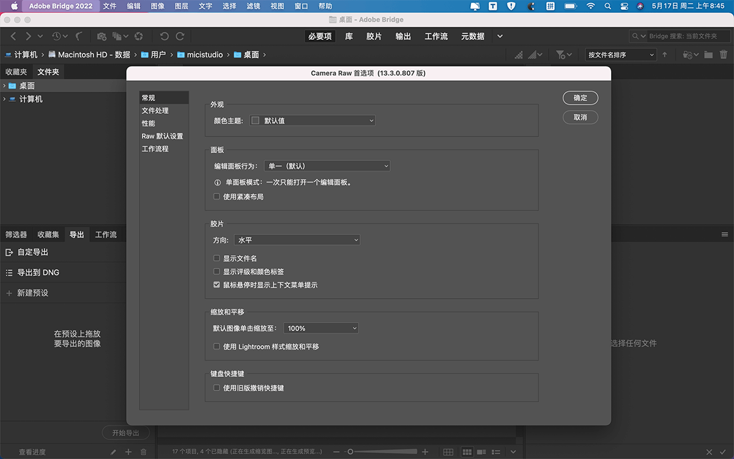This screenshot has width=734, height=459.
Task: Open the 元数据 workspace tab
Action: tap(473, 37)
